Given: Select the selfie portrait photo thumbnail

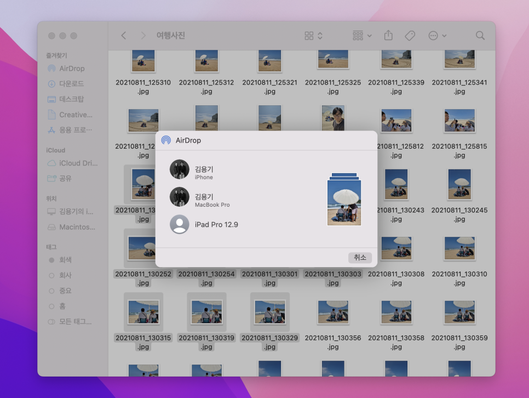Looking at the screenshot, I should pyautogui.click(x=333, y=118).
